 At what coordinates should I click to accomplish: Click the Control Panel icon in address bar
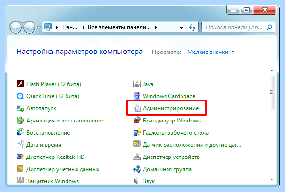(48, 27)
